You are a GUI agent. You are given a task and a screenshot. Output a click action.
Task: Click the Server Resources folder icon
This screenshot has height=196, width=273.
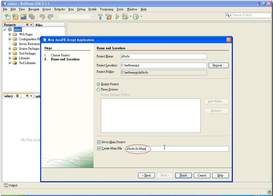[15, 44]
